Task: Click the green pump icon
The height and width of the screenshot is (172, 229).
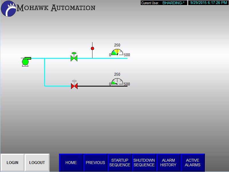Action: pos(26,62)
